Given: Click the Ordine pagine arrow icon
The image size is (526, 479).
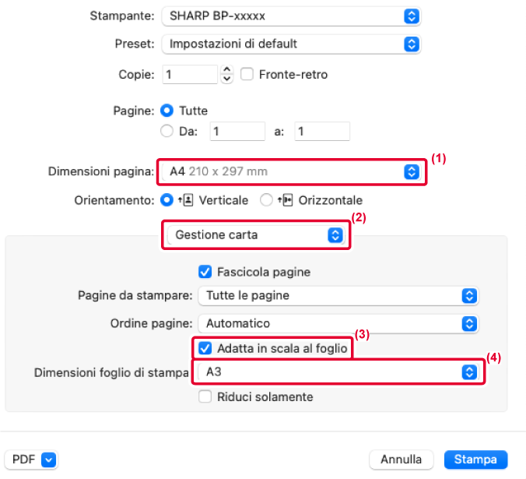Looking at the screenshot, I should click(x=469, y=323).
